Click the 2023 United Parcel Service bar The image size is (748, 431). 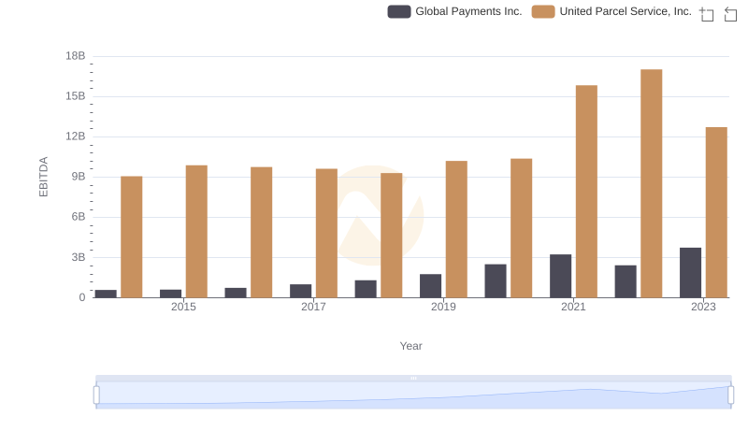coord(716,212)
